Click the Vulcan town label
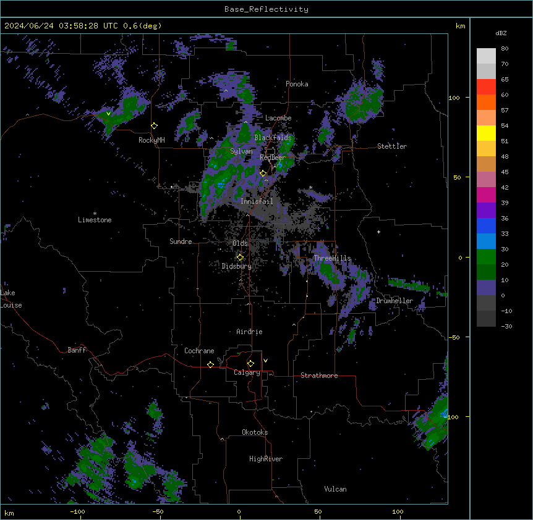This screenshot has height=520, width=533. click(x=336, y=489)
